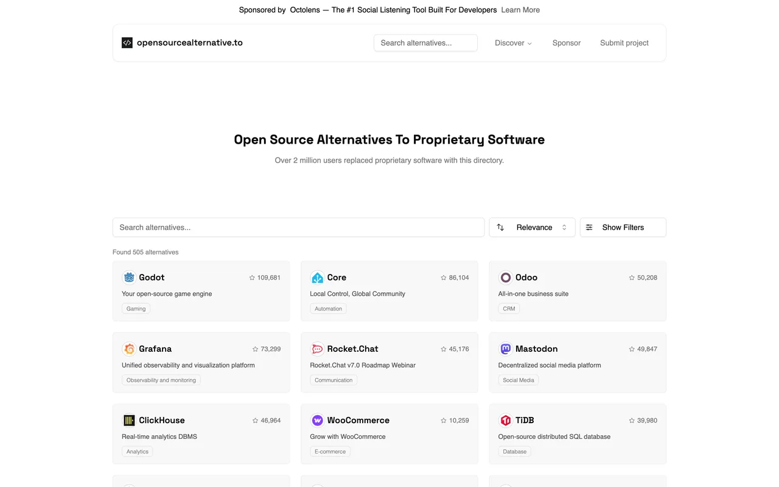Open the Godot project logo icon
The height and width of the screenshot is (487, 779).
click(x=129, y=278)
